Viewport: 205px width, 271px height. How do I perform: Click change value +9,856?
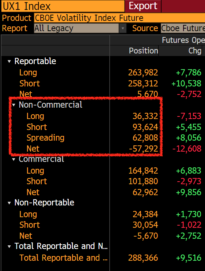(x=189, y=192)
